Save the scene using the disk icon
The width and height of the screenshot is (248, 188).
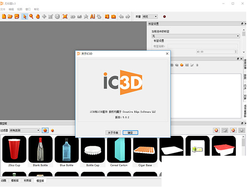(x=17, y=16)
